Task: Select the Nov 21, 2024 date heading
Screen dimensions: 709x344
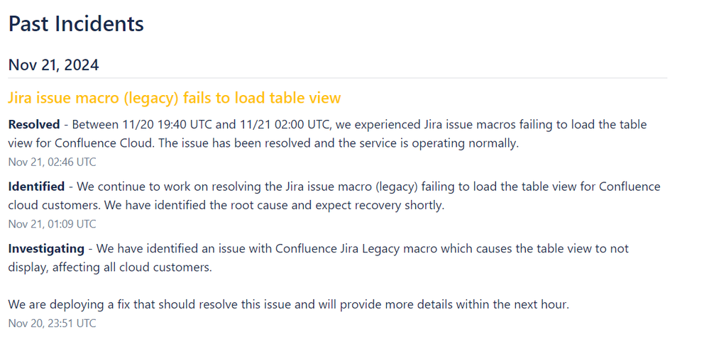Action: [53, 65]
